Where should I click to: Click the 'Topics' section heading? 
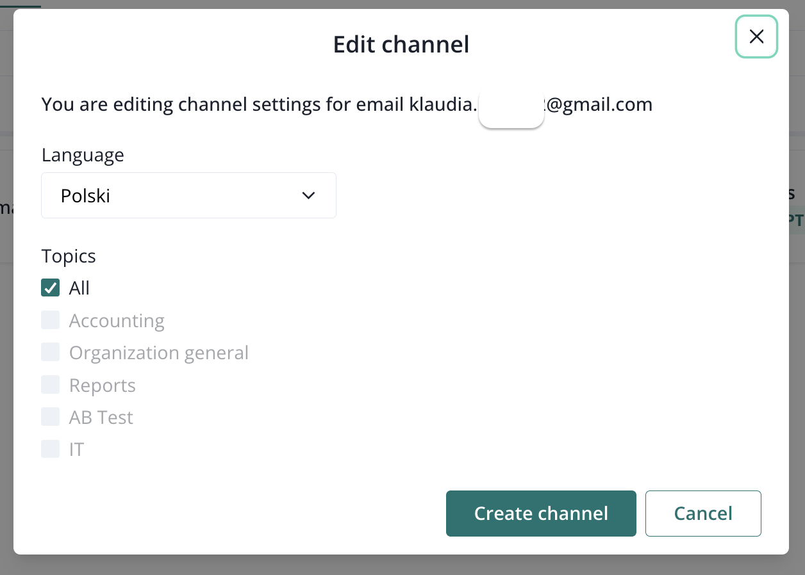tap(69, 256)
